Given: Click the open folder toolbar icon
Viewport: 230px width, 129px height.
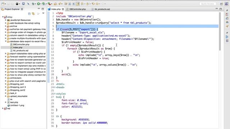Looking at the screenshot, I should click(x=55, y=4).
